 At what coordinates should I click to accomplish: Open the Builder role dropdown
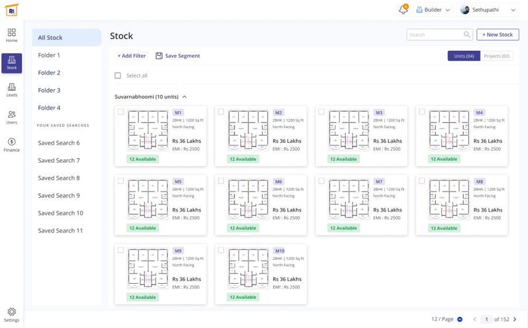(x=433, y=10)
